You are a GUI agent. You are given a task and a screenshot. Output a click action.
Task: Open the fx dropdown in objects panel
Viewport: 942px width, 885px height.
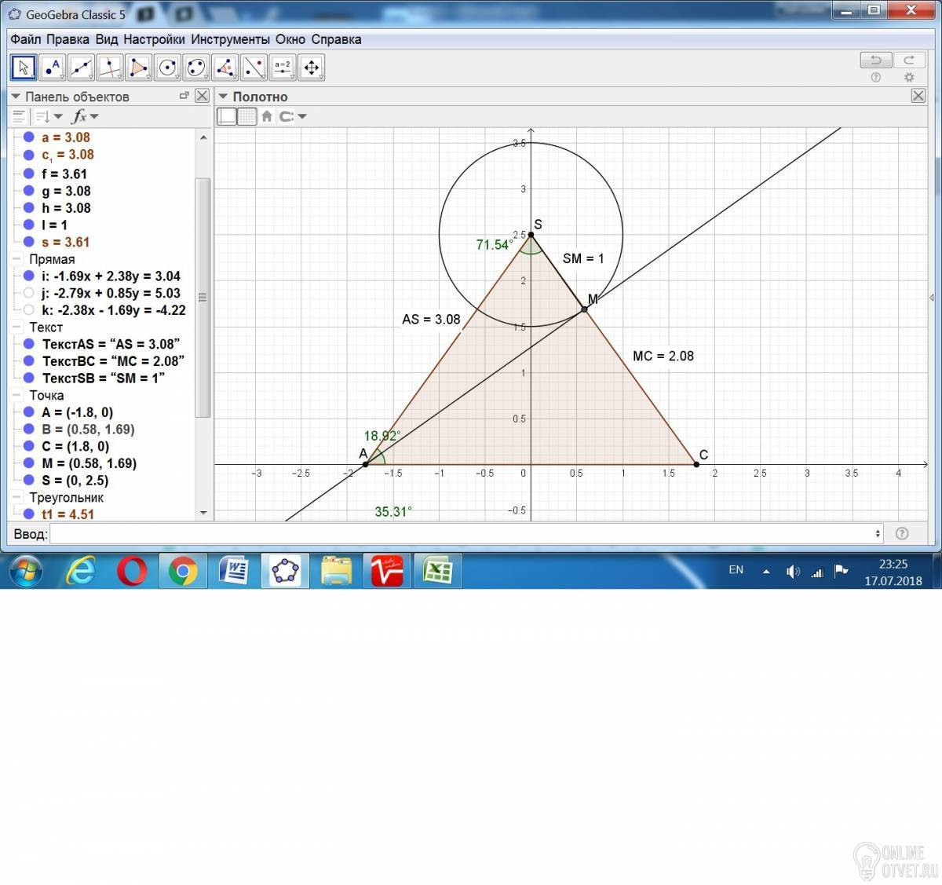point(85,117)
